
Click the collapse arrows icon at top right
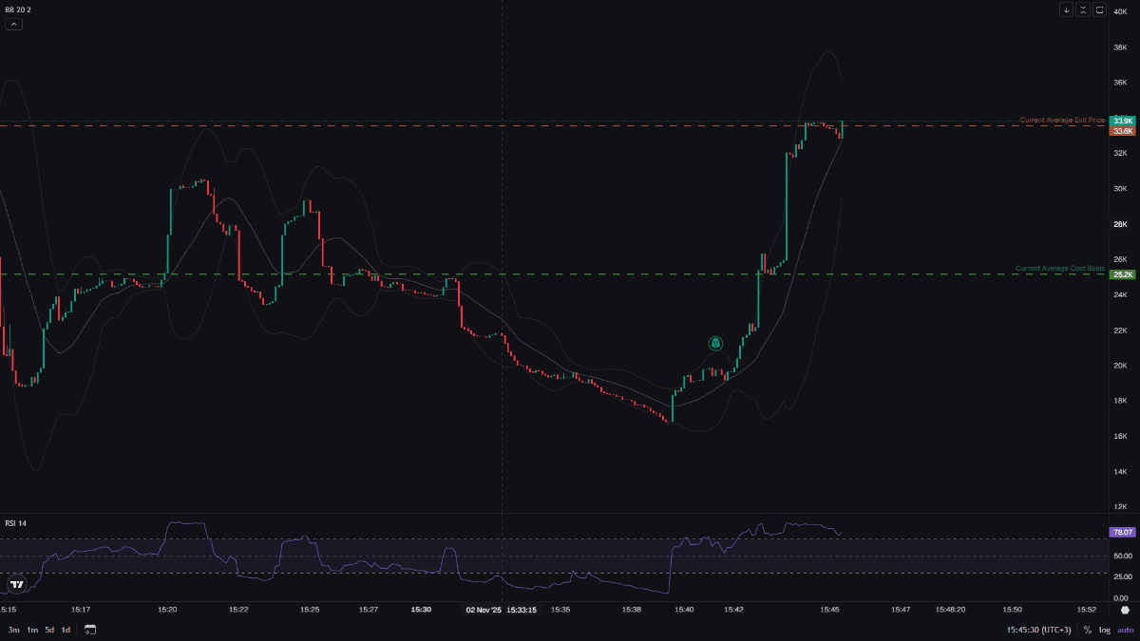(x=1083, y=10)
